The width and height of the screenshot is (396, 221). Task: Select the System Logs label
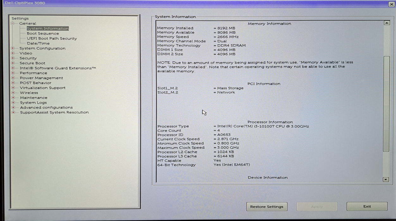(33, 103)
